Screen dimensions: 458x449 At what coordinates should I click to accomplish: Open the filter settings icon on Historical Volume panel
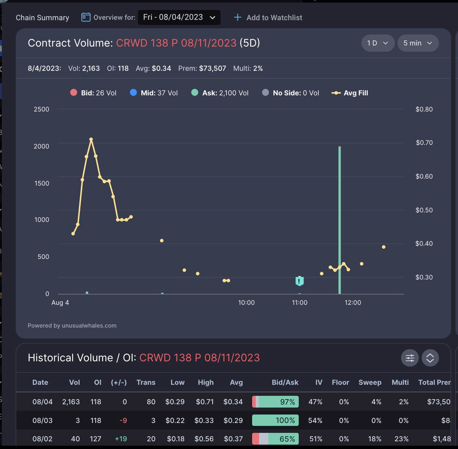point(410,358)
